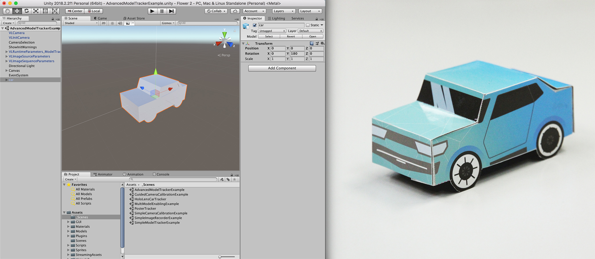Select the Rect Transform tool
This screenshot has width=595, height=259.
45,11
